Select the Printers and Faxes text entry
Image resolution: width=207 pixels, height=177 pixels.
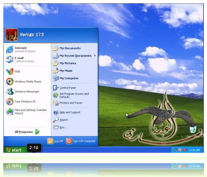pyautogui.click(x=71, y=103)
